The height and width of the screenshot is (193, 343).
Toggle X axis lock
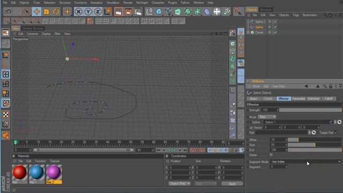pyautogui.click(x=79, y=12)
